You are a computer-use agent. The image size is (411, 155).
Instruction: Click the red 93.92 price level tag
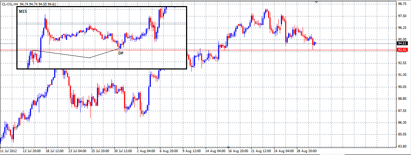[402, 50]
